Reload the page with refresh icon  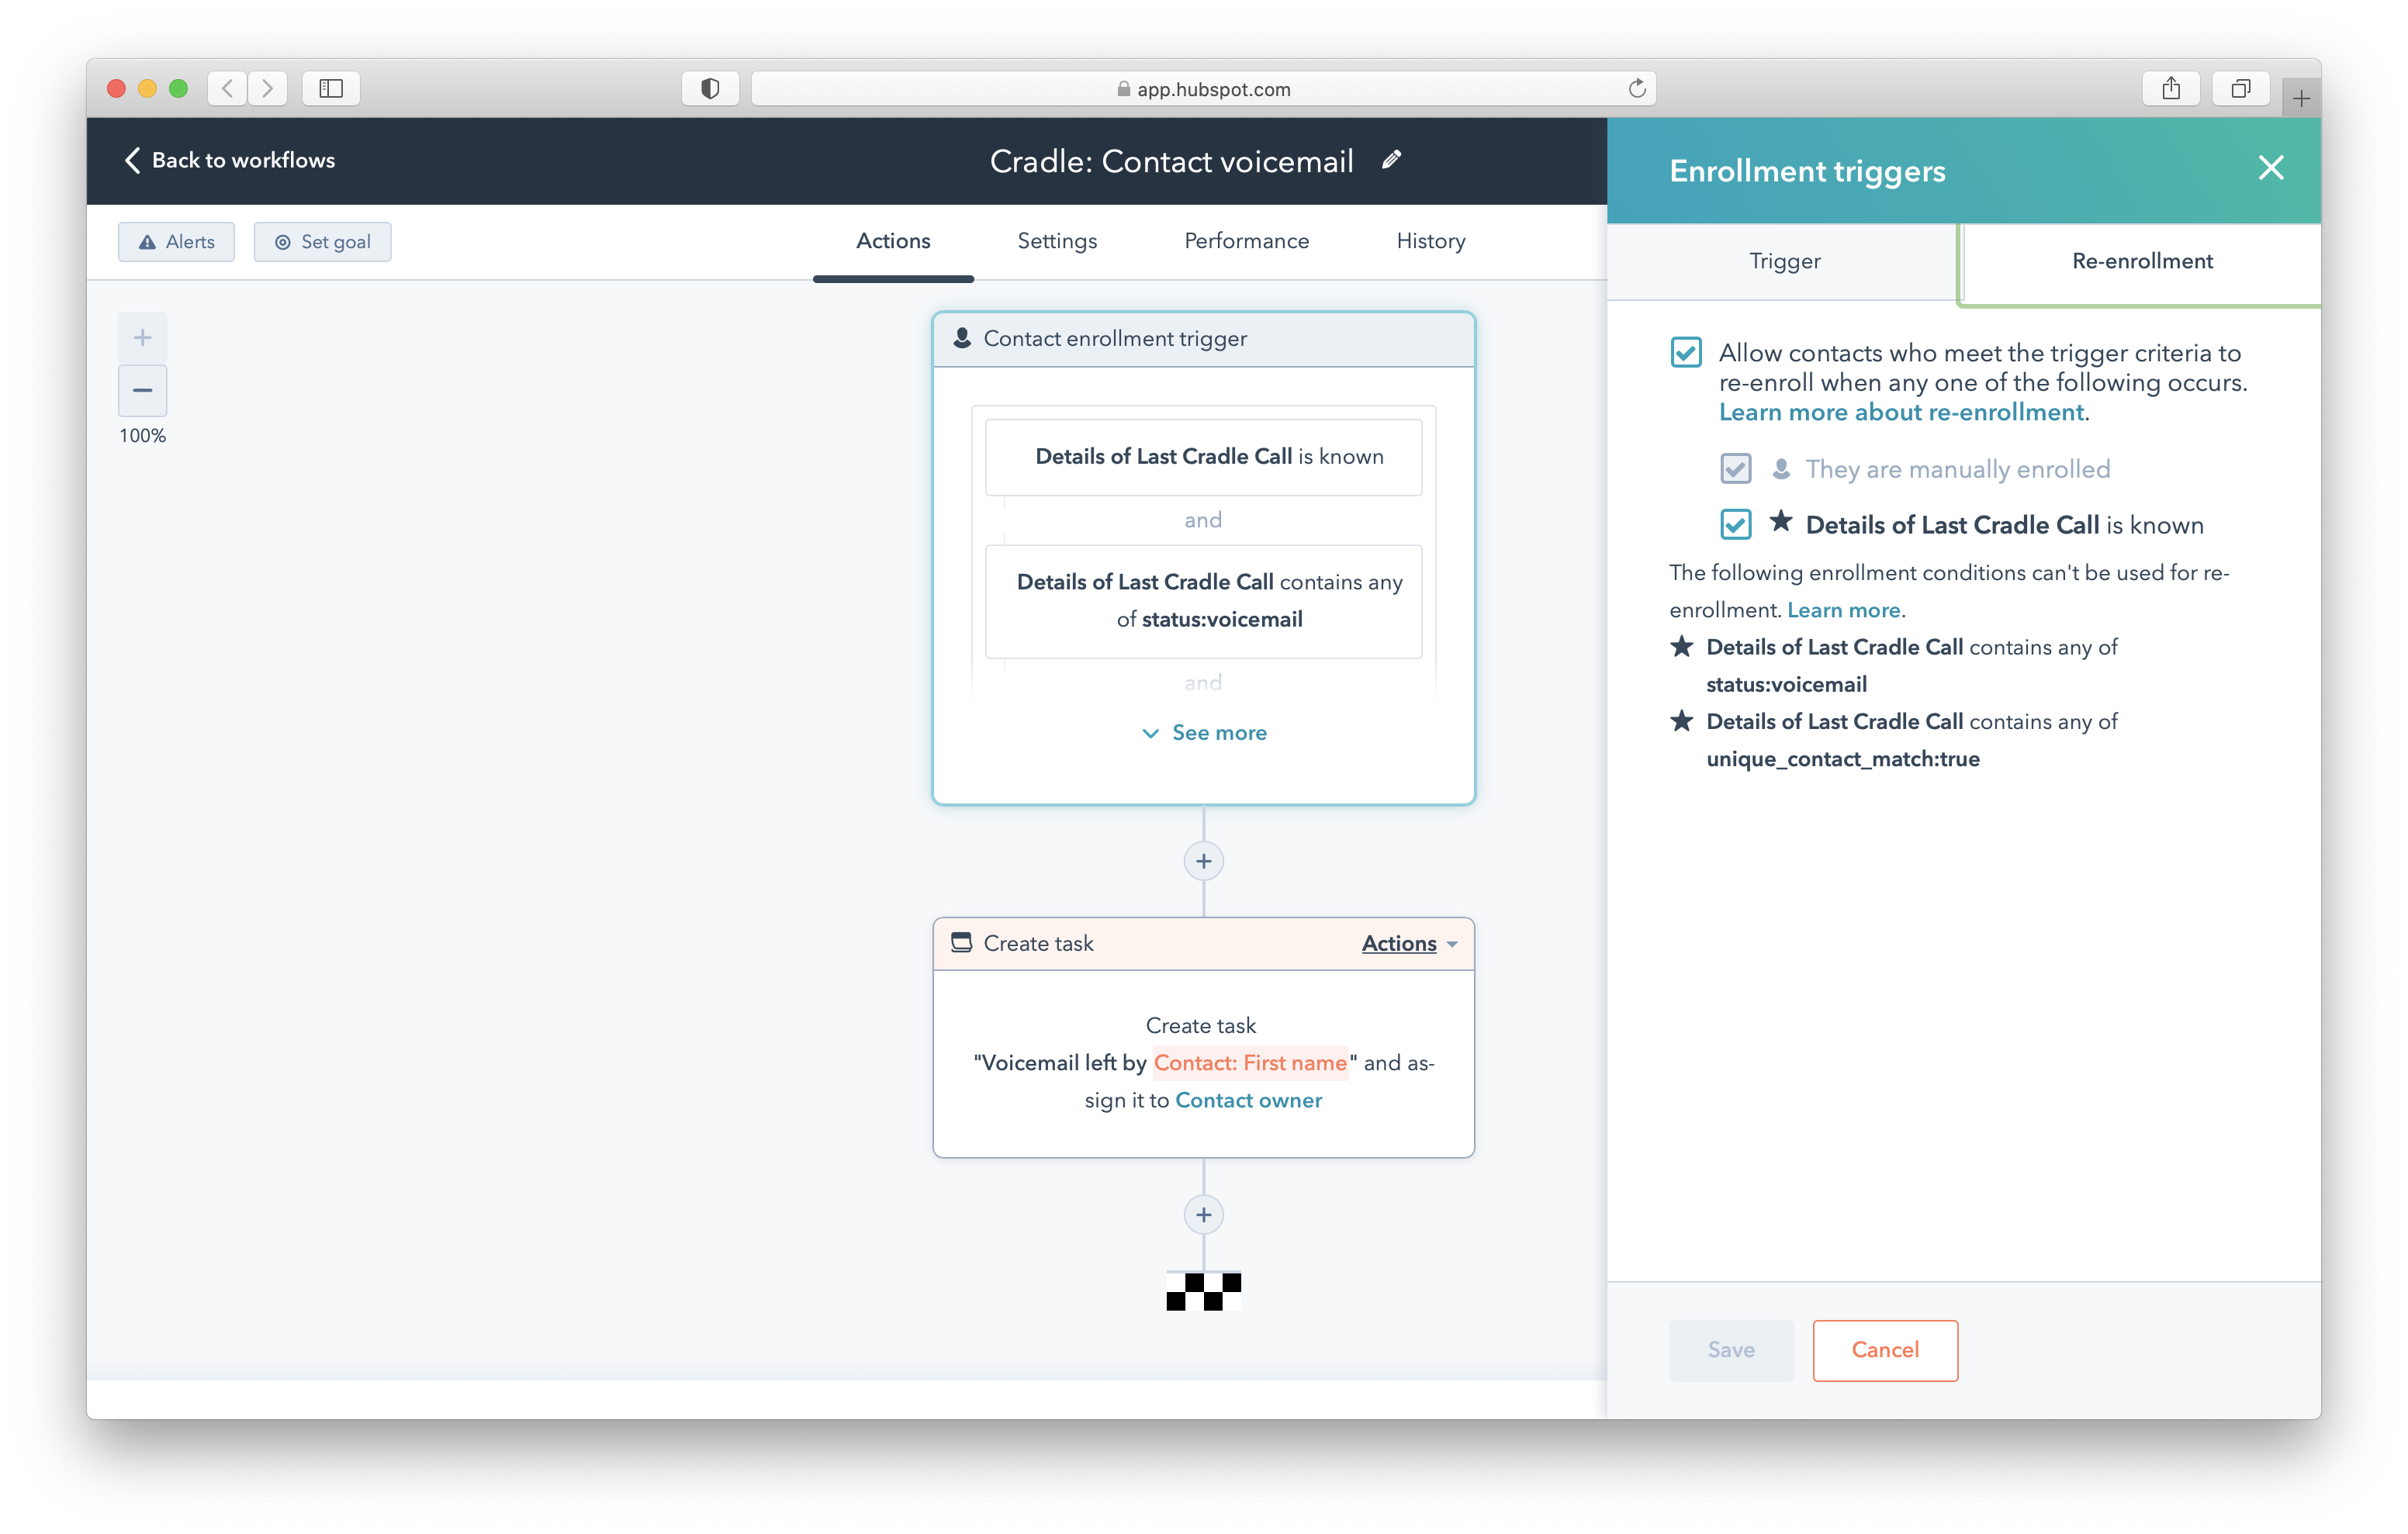(1636, 89)
